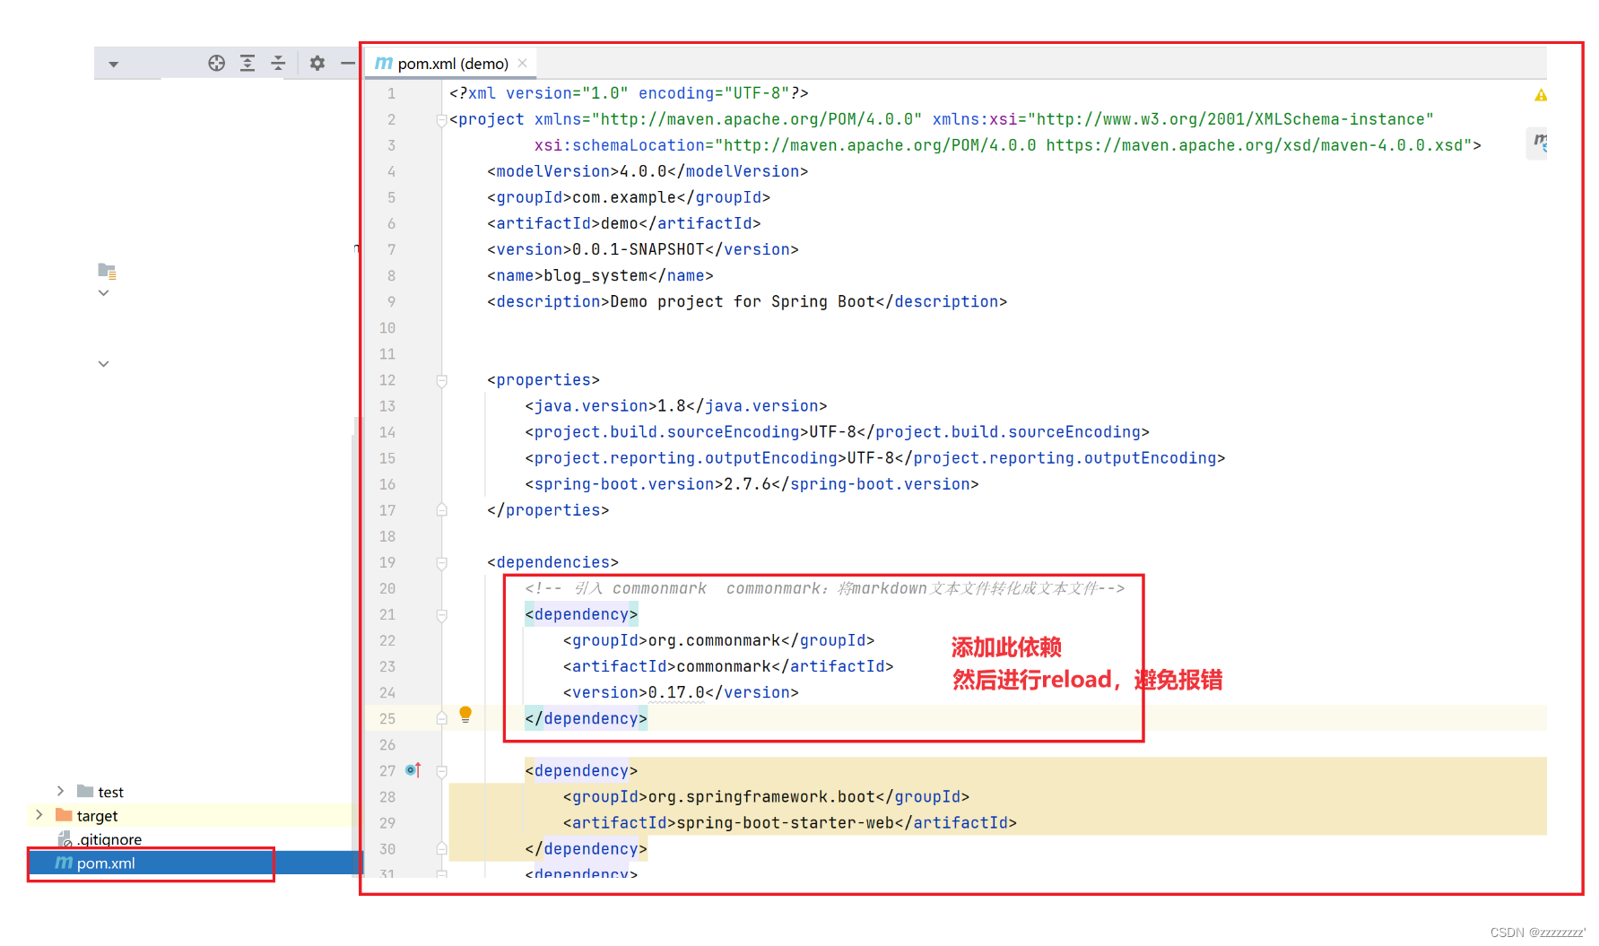Click the 'Demo project for Spring Boot' description
This screenshot has width=1599, height=946.
tap(743, 302)
